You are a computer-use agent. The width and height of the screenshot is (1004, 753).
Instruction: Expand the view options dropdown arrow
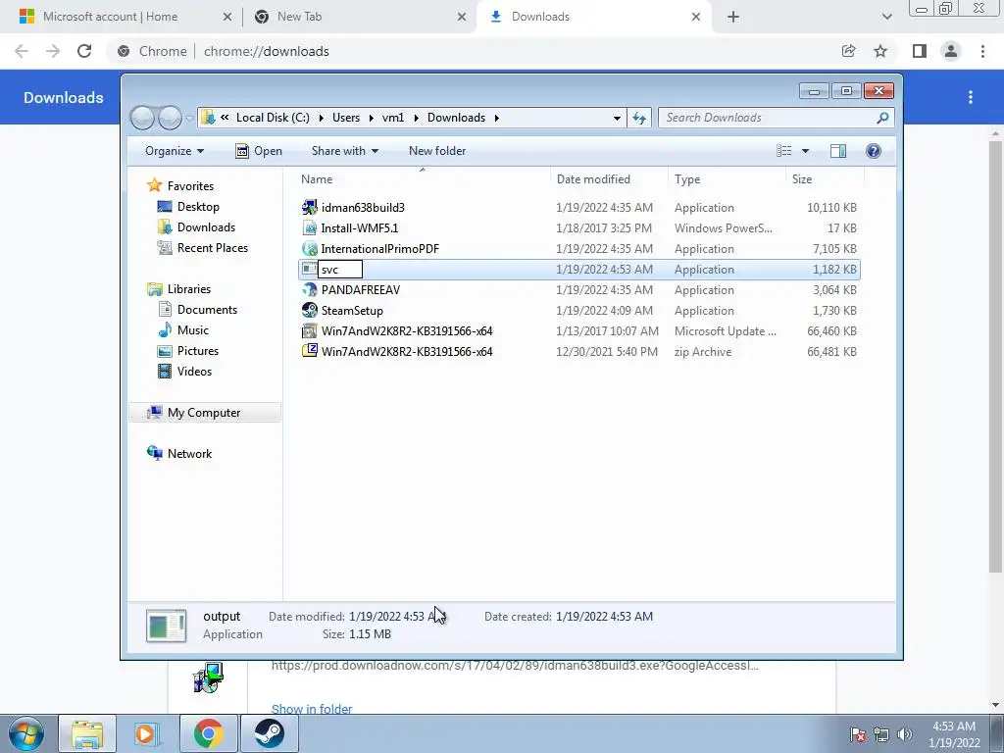click(x=806, y=151)
